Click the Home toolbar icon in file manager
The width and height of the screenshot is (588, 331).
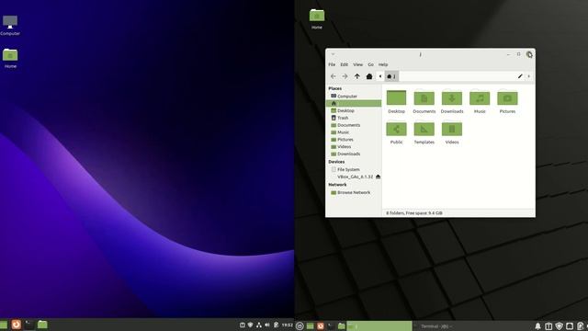click(x=369, y=76)
